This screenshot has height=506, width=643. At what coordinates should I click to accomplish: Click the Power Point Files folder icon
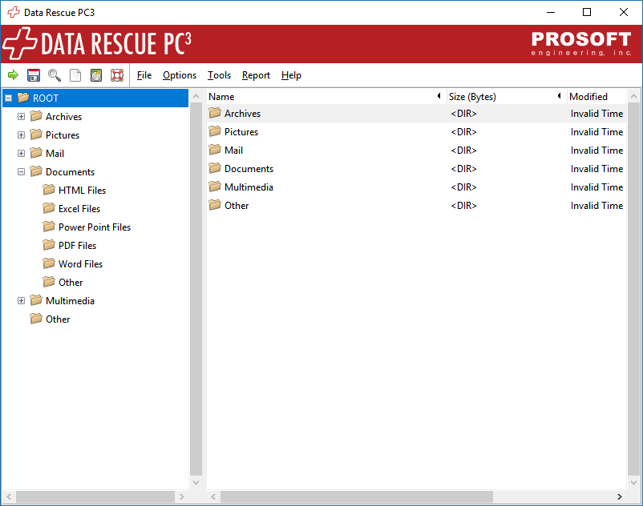pos(49,227)
